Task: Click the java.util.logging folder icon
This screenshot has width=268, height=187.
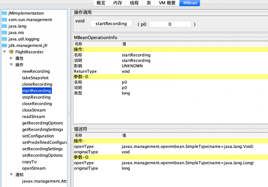Action: pyautogui.click(x=5, y=39)
